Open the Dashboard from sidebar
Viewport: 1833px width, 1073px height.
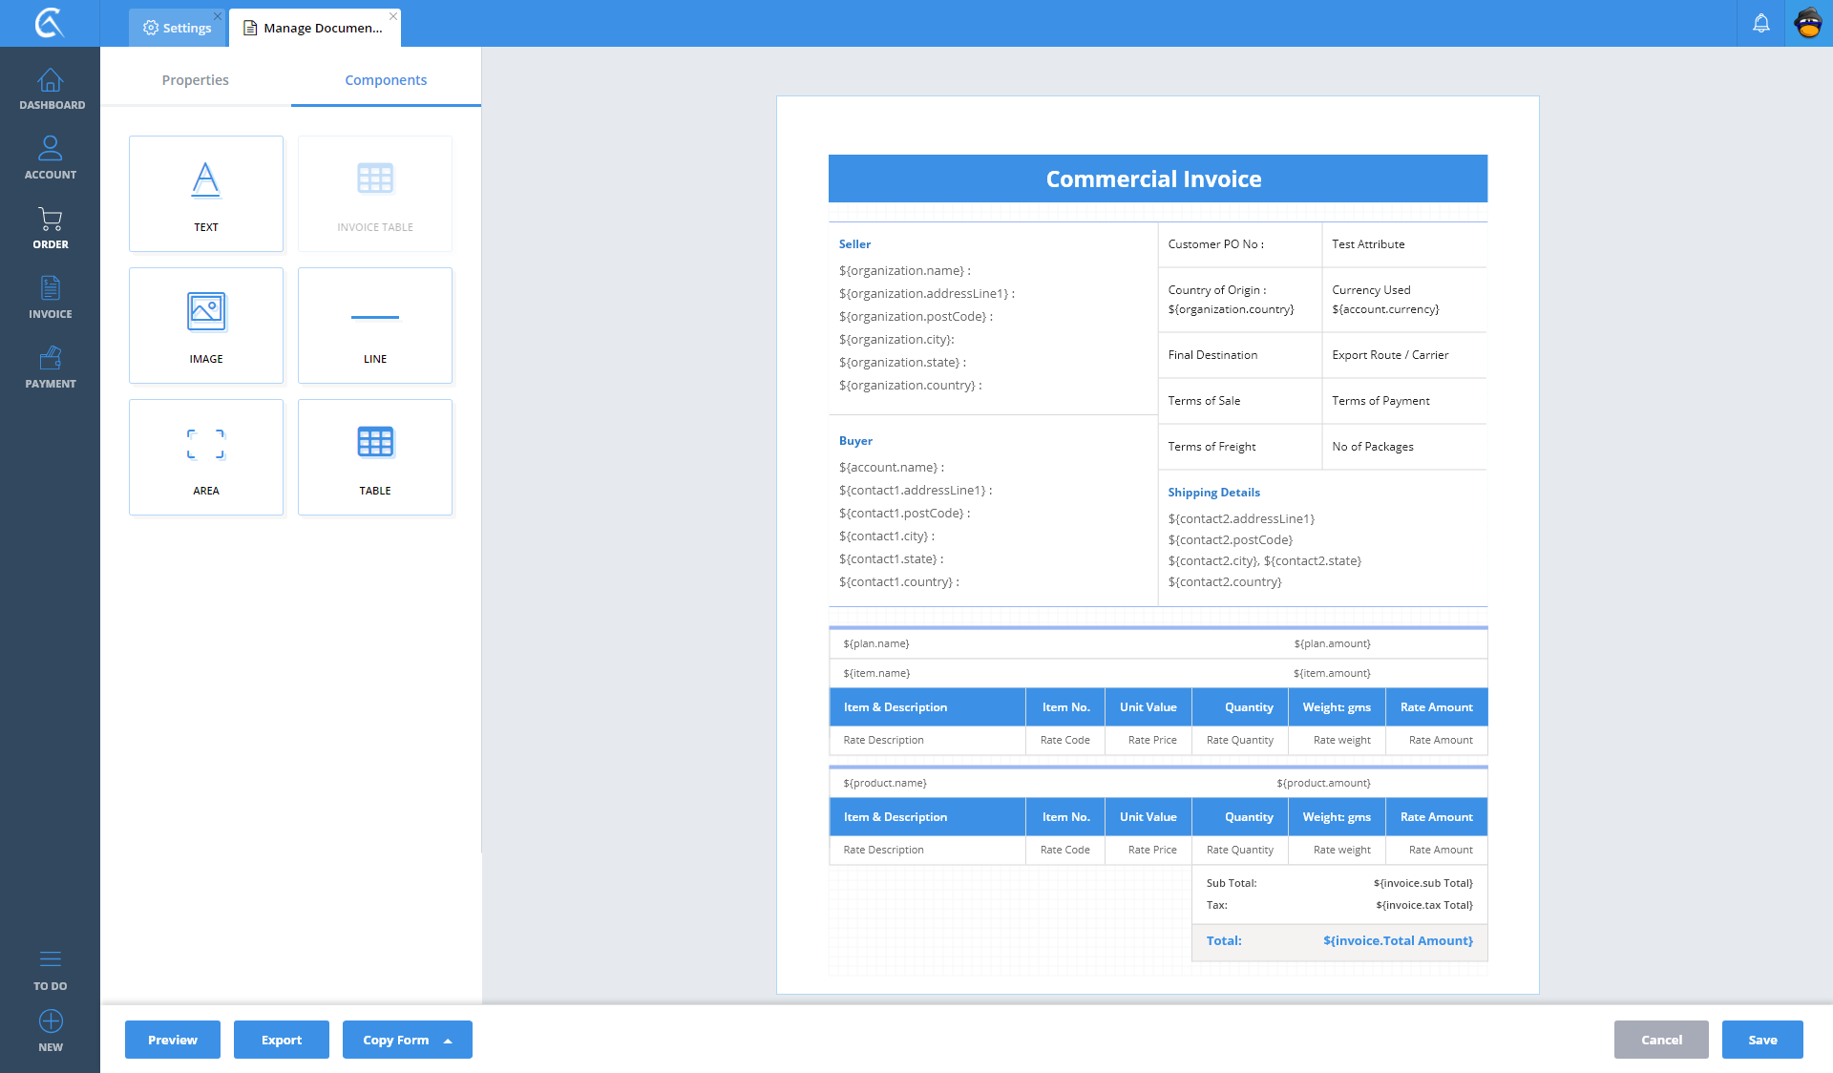click(x=51, y=89)
